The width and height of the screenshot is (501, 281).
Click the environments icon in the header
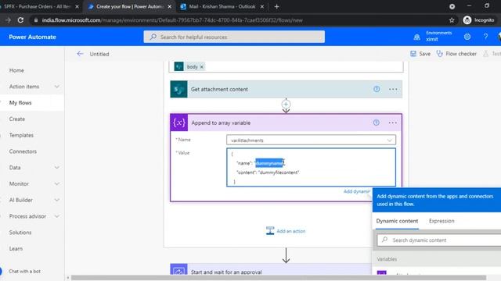pos(417,37)
